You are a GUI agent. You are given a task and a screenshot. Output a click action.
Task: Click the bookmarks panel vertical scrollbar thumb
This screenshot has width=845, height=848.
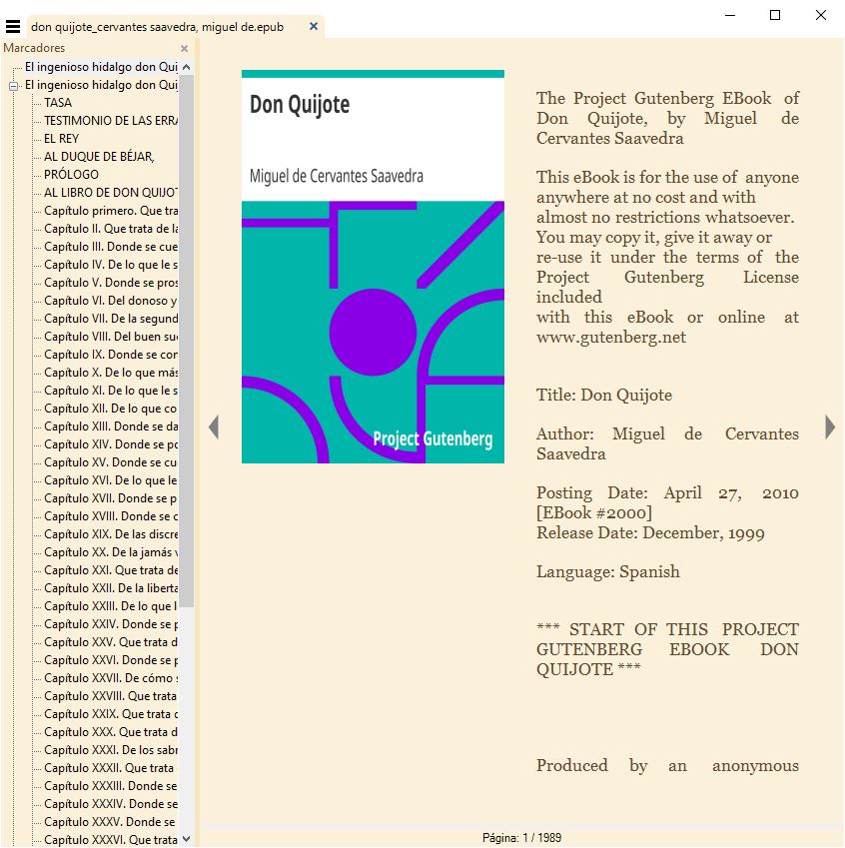[186, 340]
